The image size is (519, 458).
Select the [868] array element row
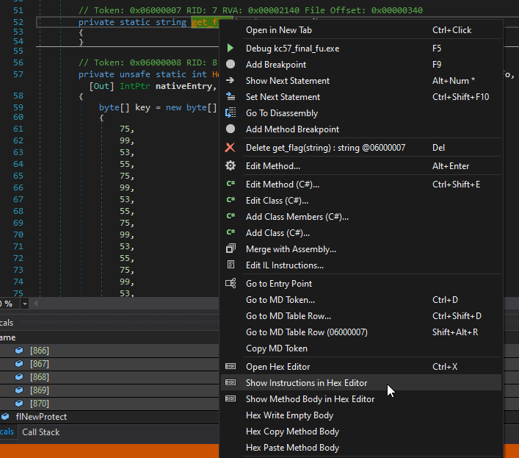[x=39, y=377]
